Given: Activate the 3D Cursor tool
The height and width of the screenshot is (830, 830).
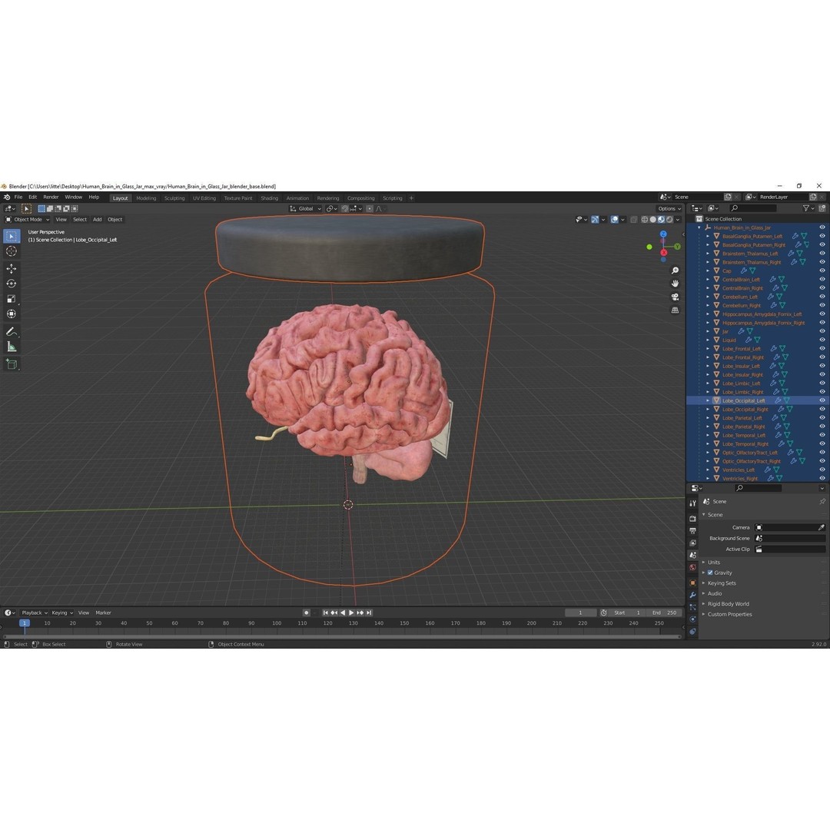Looking at the screenshot, I should click(12, 251).
